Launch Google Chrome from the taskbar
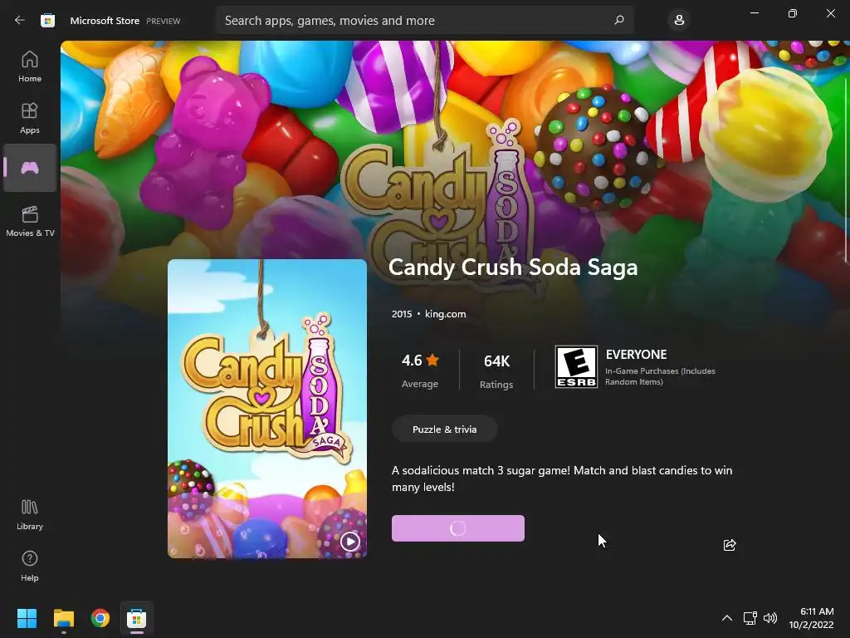Screen dimensions: 850x638 100,618
